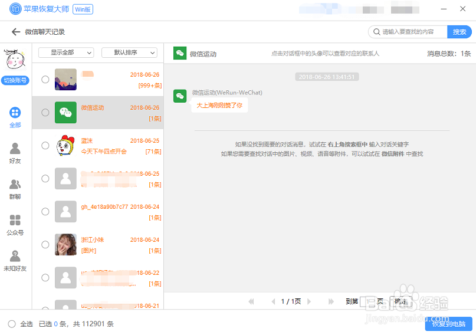Open the 未知好友 category in sidebar
The image size is (476, 335).
15,261
